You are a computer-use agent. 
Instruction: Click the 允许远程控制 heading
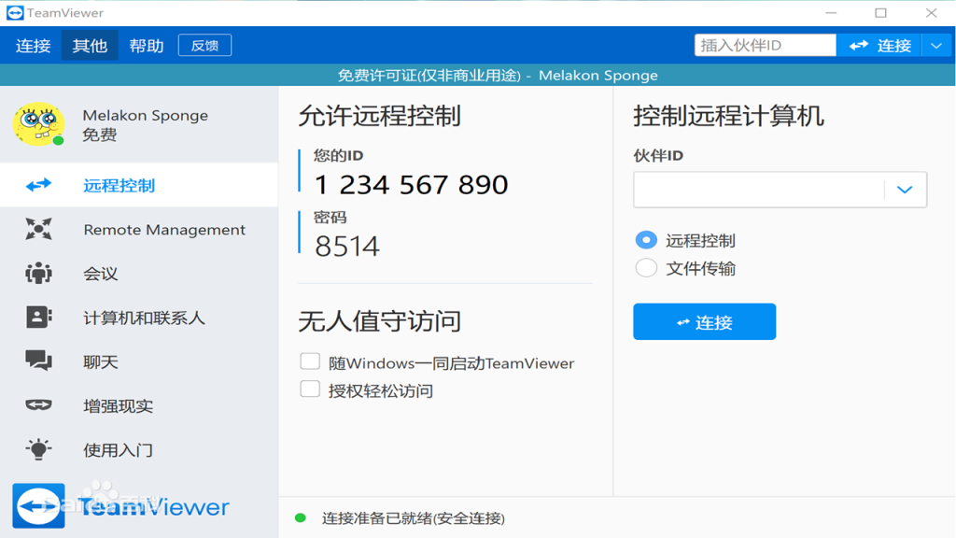[379, 116]
